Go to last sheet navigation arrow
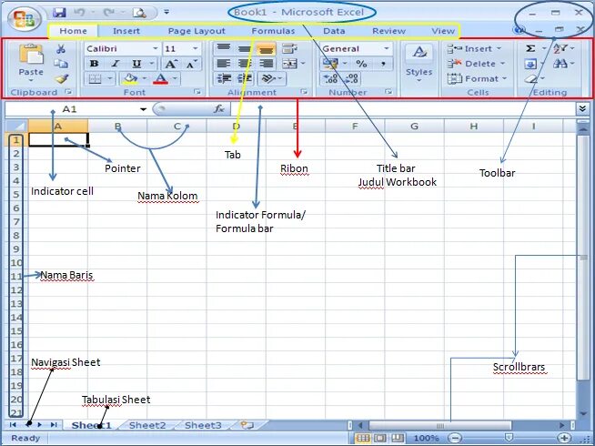This screenshot has height=446, width=595. point(54,425)
